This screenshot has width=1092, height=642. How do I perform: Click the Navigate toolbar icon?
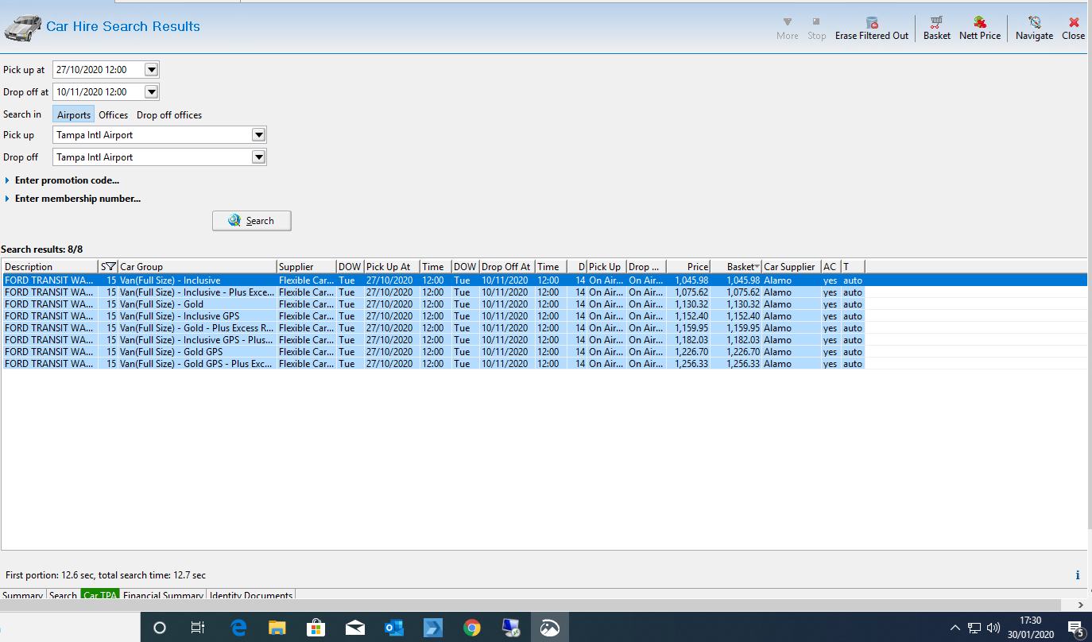1034,22
